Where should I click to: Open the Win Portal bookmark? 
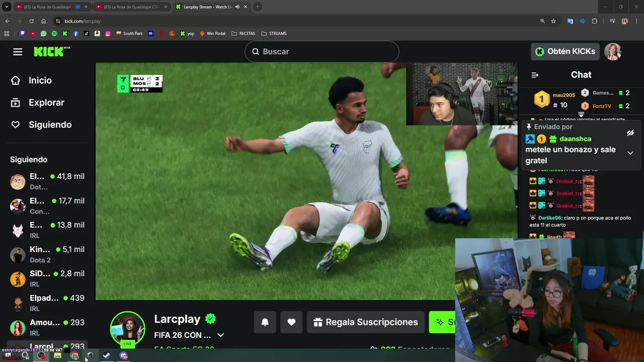click(x=212, y=34)
